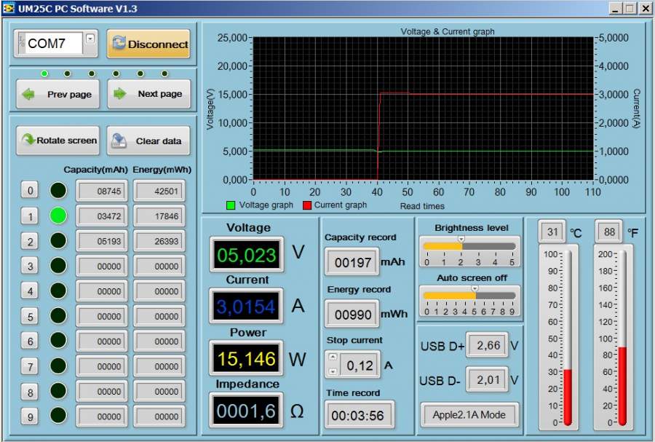Click the dark LED indicator for group 0
This screenshot has width=655, height=442.
58,190
